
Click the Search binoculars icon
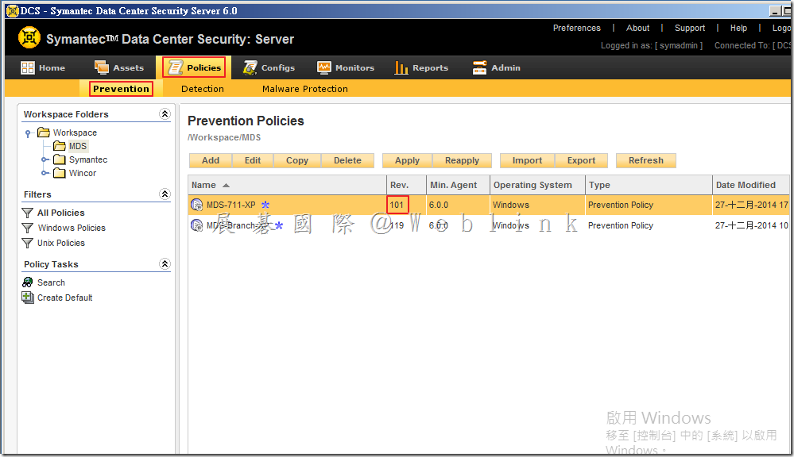(x=27, y=282)
